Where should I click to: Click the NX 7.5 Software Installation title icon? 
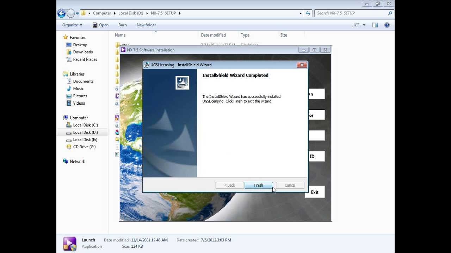point(123,50)
